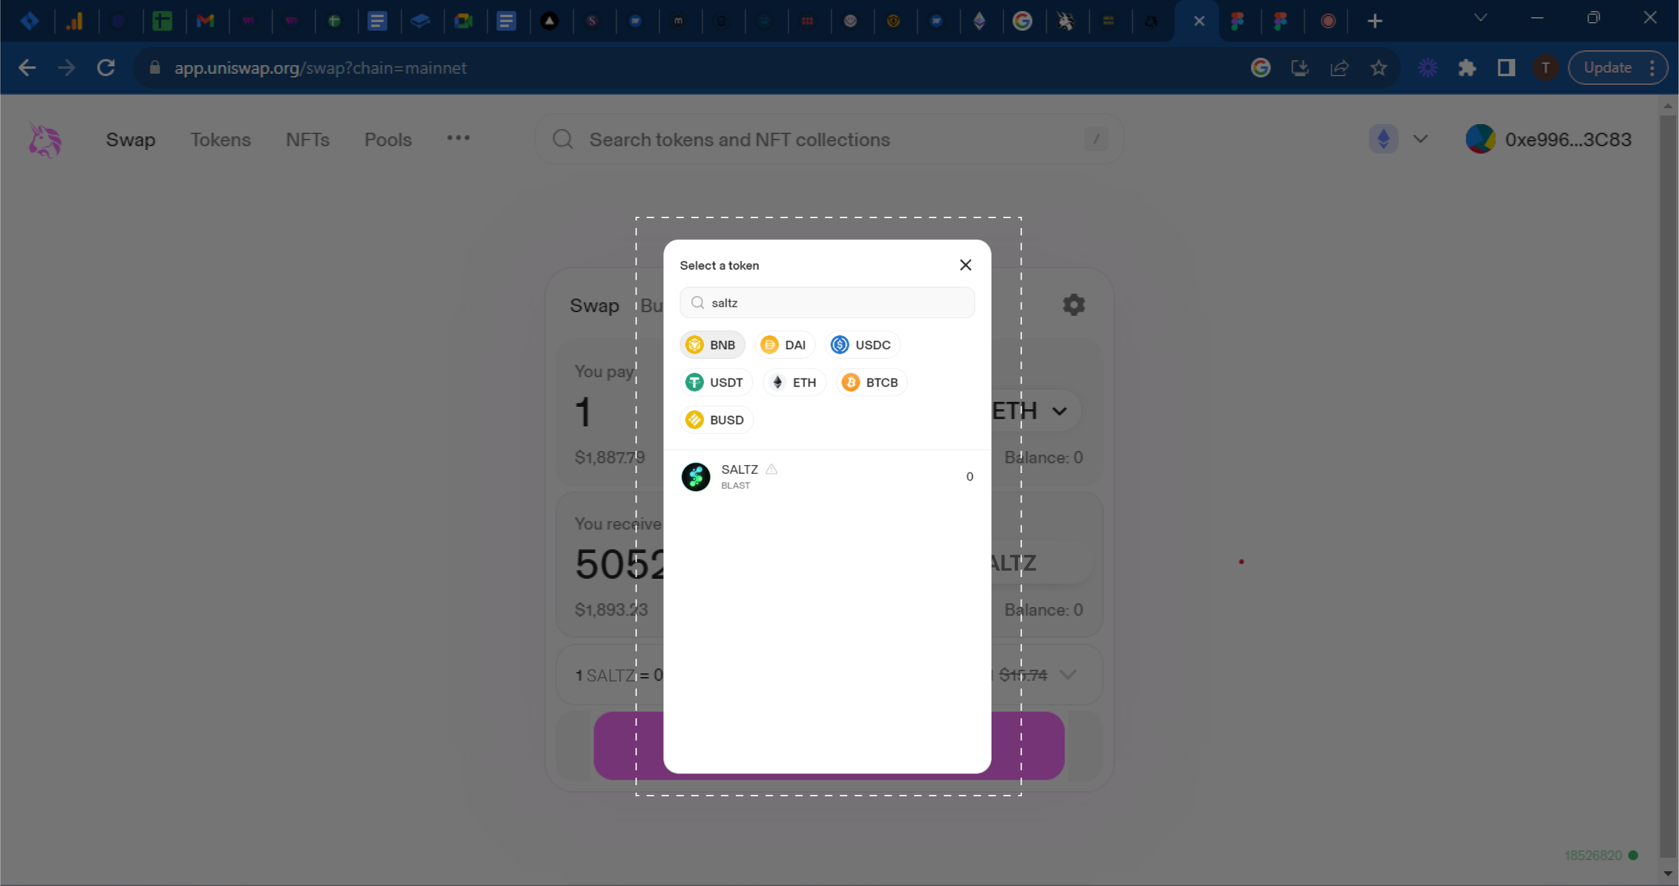
Task: Pick the DAI token chip
Action: [x=785, y=345]
